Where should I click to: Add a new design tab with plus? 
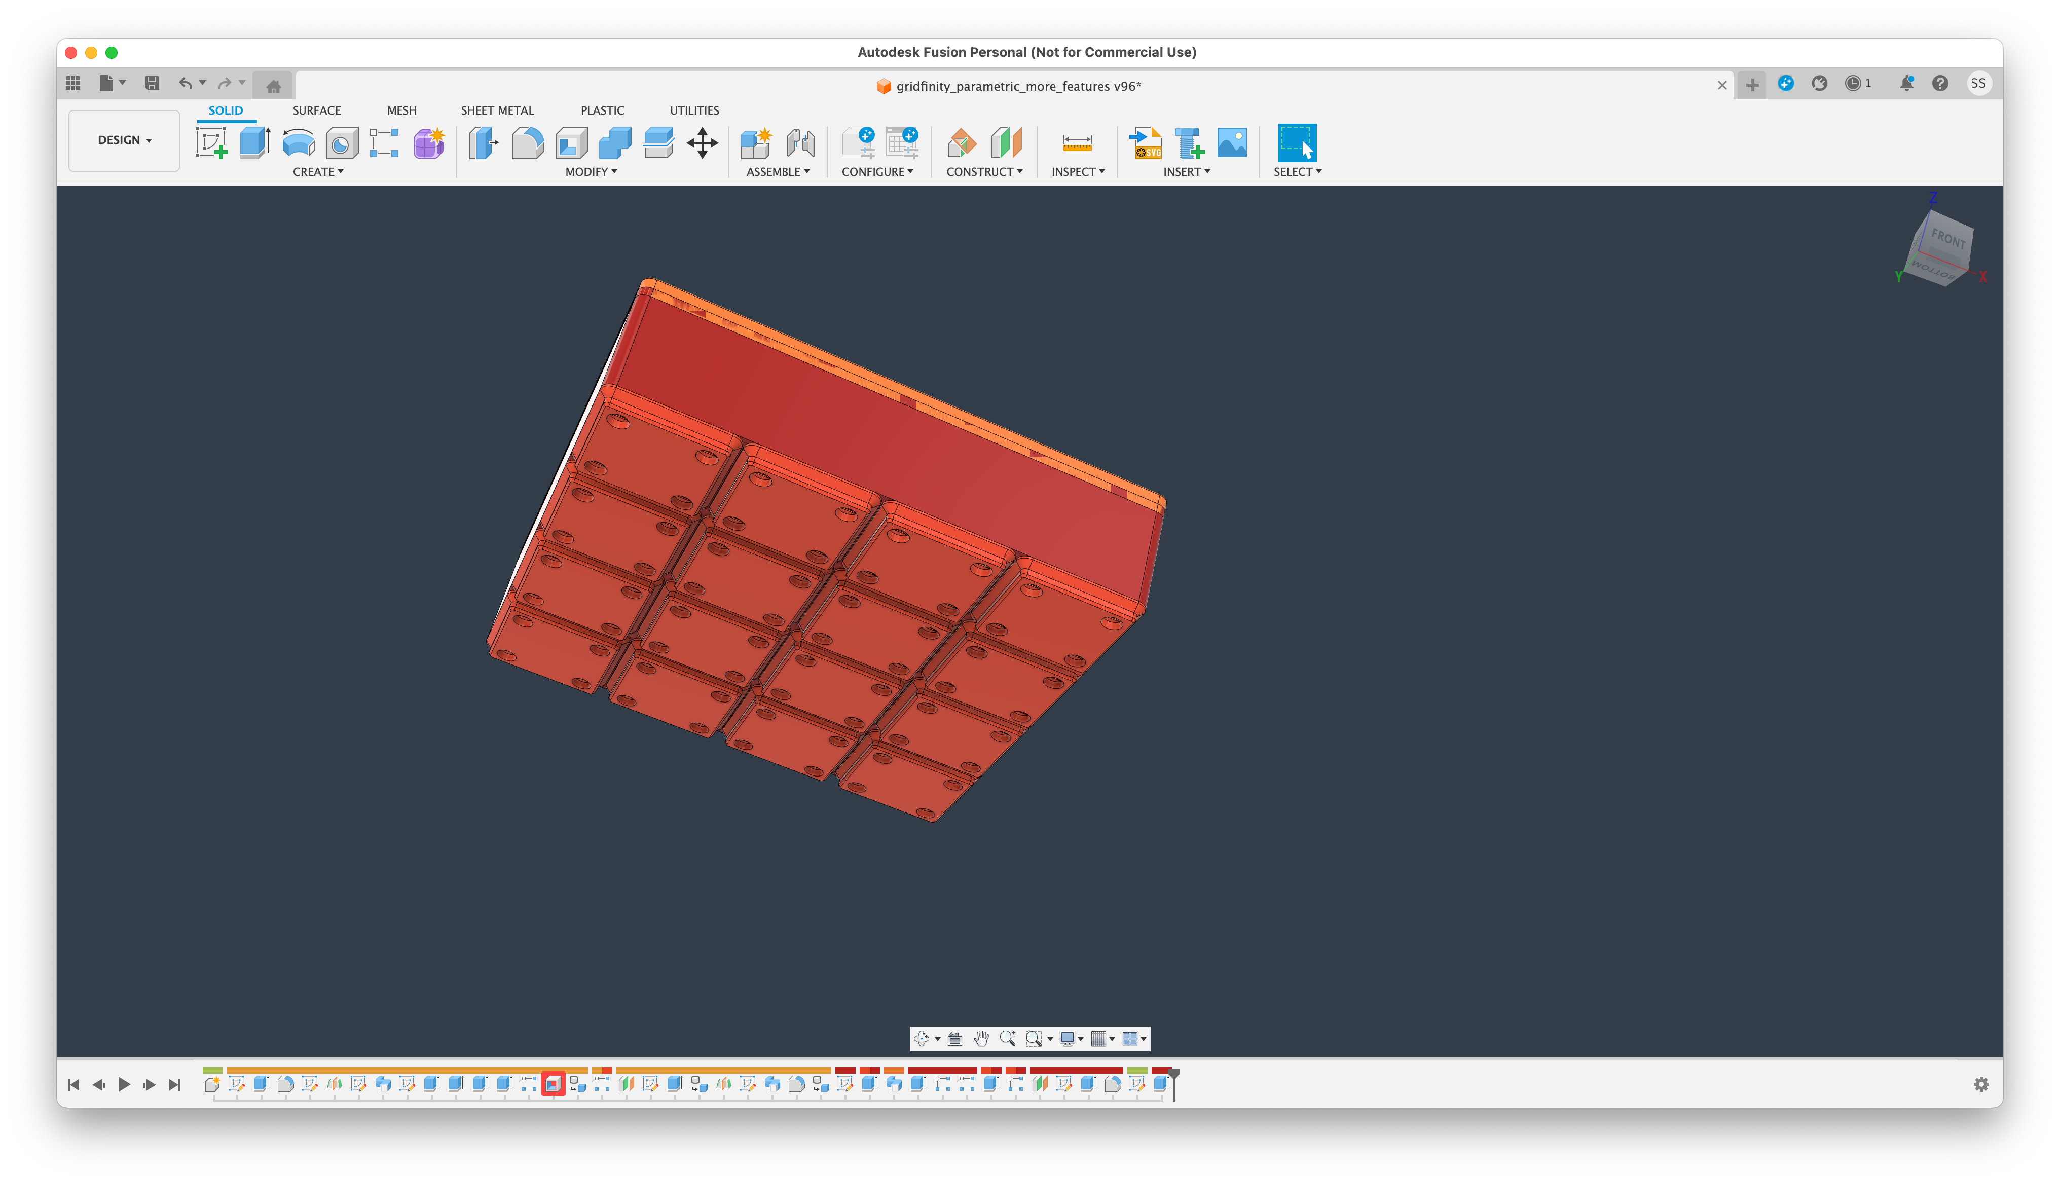[x=1752, y=85]
